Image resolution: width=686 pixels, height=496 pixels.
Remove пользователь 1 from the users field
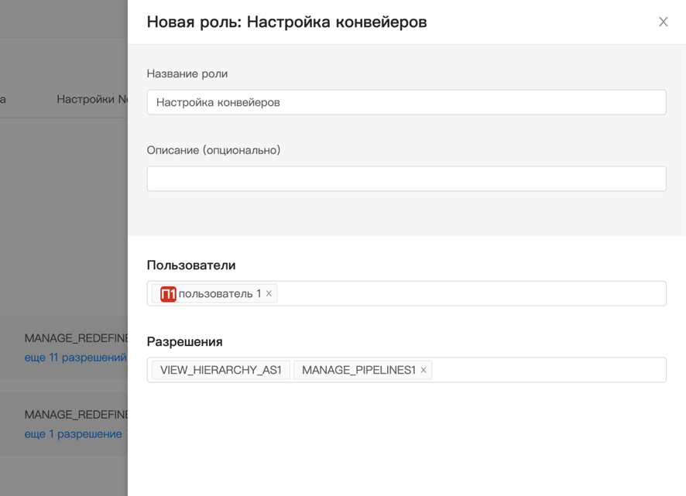[269, 293]
